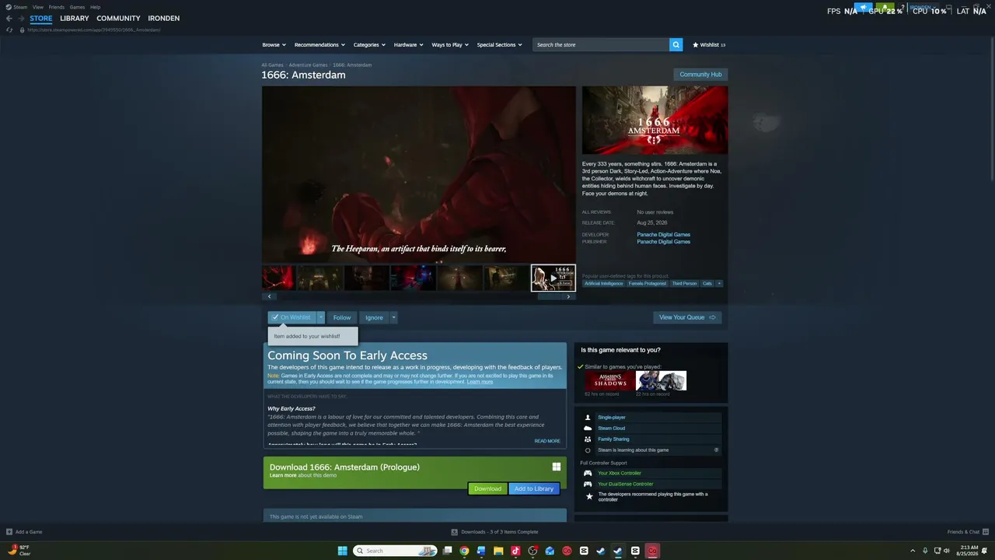
Task: Click the View Your Queue button
Action: tap(687, 317)
